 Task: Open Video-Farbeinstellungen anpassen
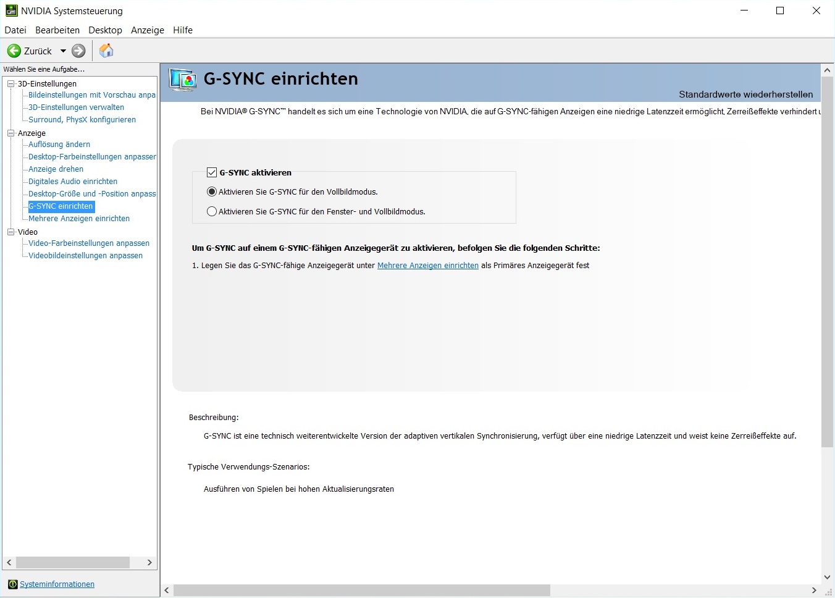click(x=89, y=243)
